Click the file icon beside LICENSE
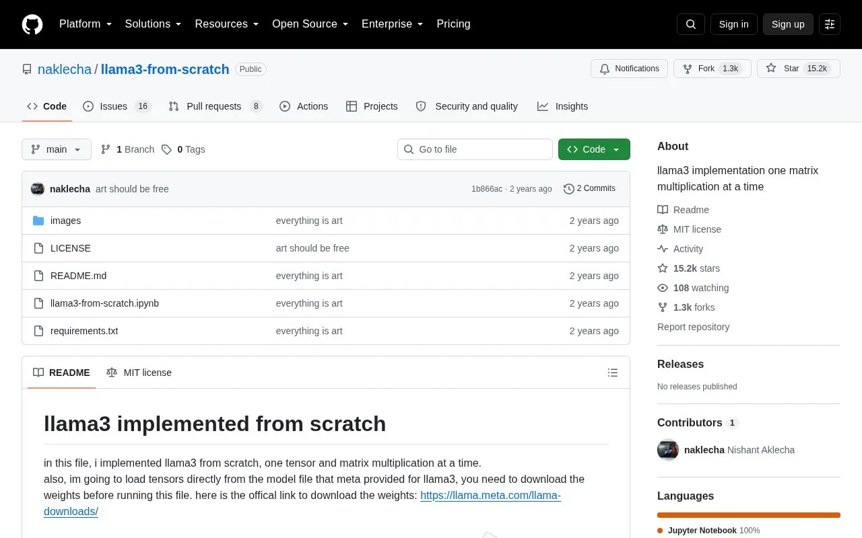 tap(38, 248)
